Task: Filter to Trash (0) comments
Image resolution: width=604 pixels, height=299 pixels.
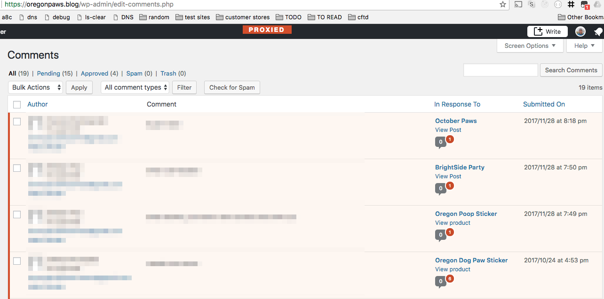Action: coord(173,73)
